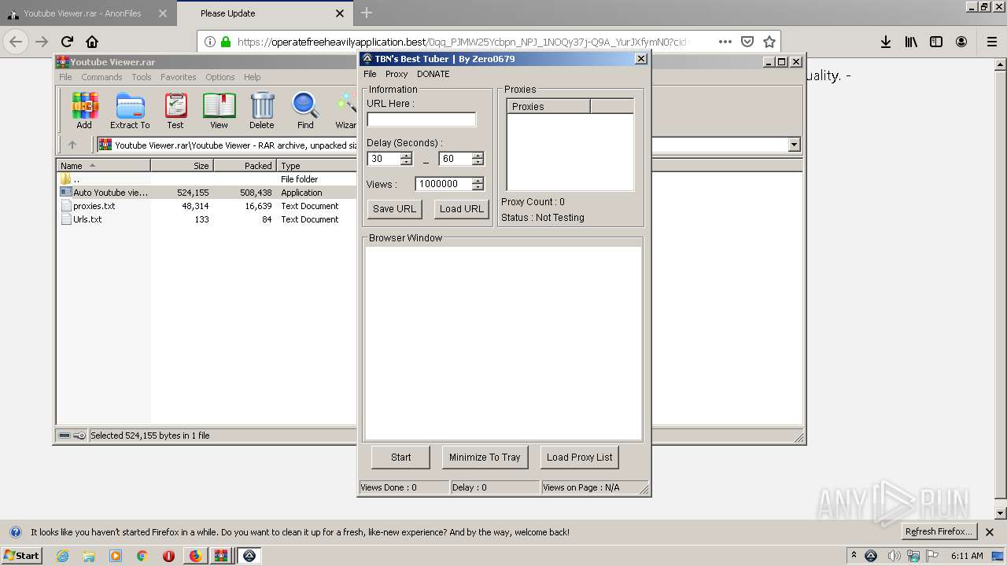Click the Refresh Firefox button
Screen dimensions: 1007x566
pyautogui.click(x=939, y=531)
